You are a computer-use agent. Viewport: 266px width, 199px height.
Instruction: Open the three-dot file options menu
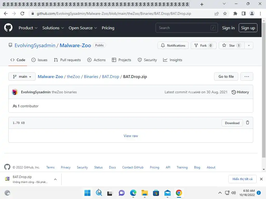[247, 76]
